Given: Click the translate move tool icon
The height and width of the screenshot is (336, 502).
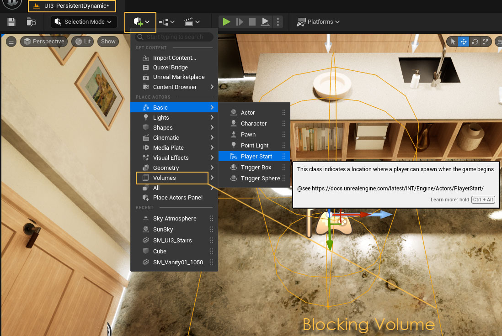Looking at the screenshot, I should pyautogui.click(x=464, y=42).
